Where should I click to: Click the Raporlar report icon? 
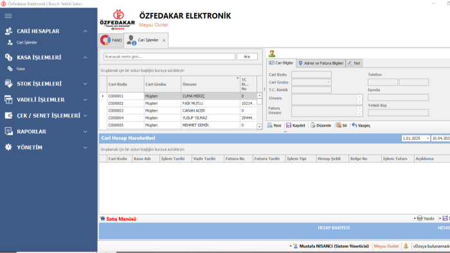point(8,132)
